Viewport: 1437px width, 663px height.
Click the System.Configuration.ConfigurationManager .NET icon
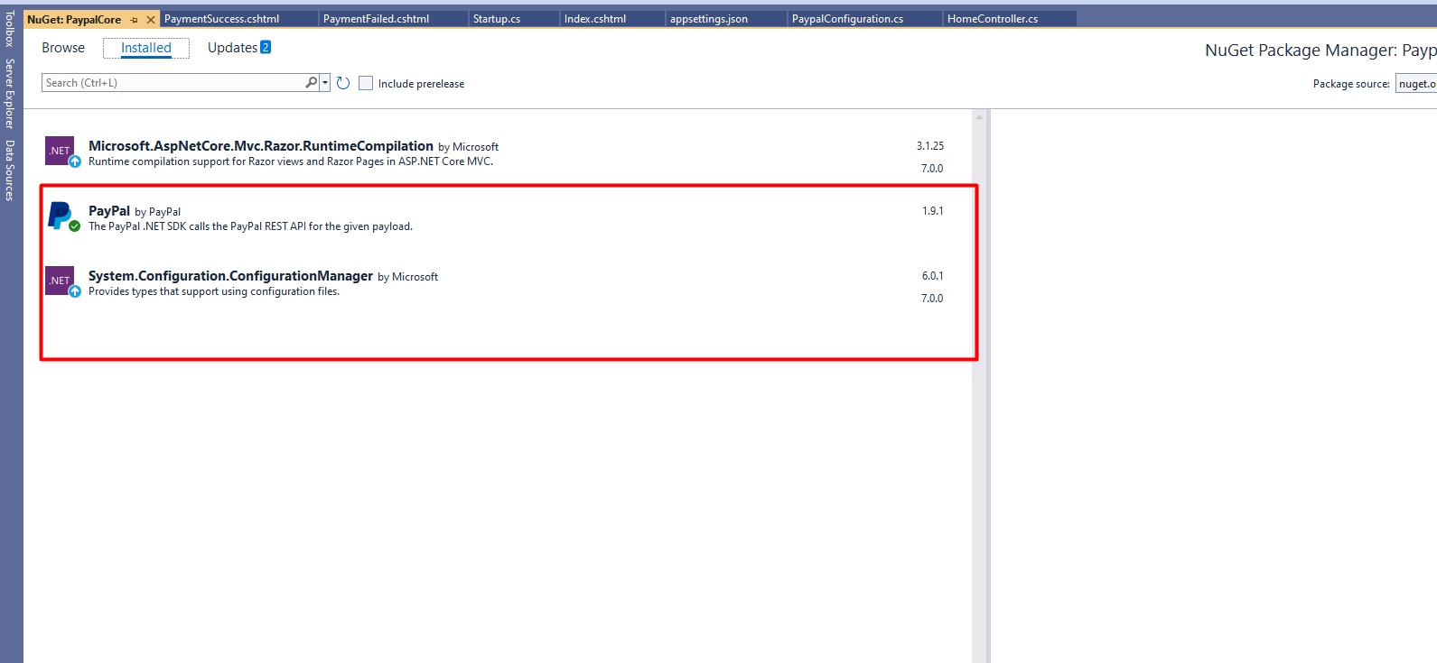(x=60, y=281)
